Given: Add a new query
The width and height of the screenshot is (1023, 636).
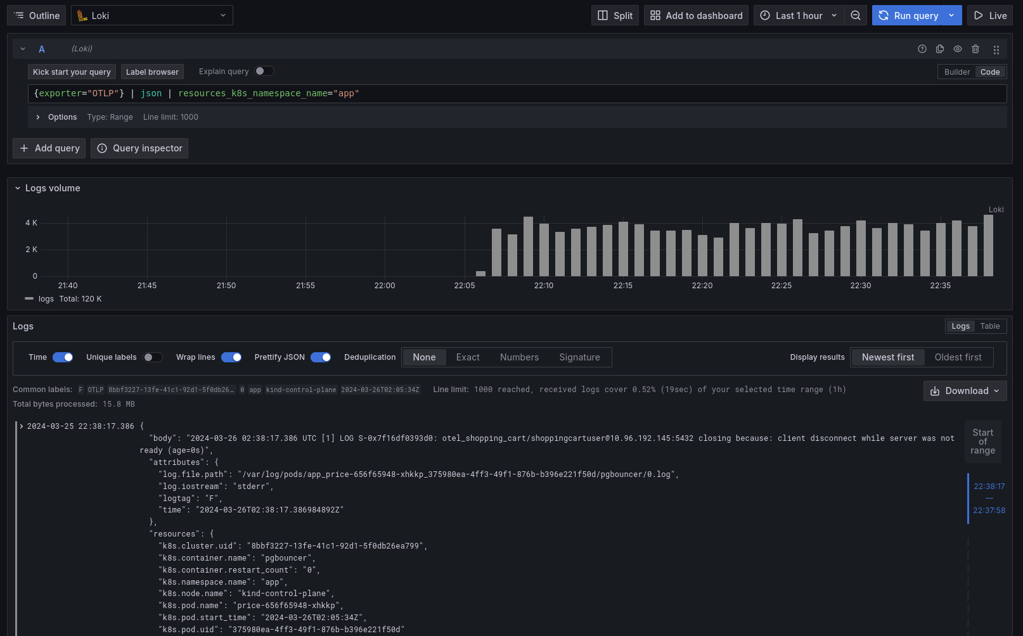Looking at the screenshot, I should point(49,148).
